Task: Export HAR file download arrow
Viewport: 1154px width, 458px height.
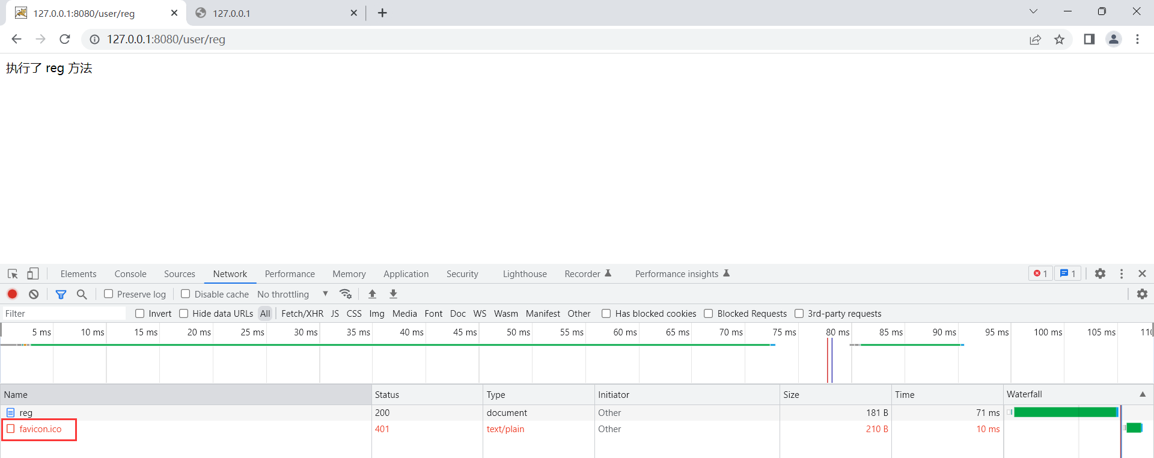Action: tap(393, 294)
